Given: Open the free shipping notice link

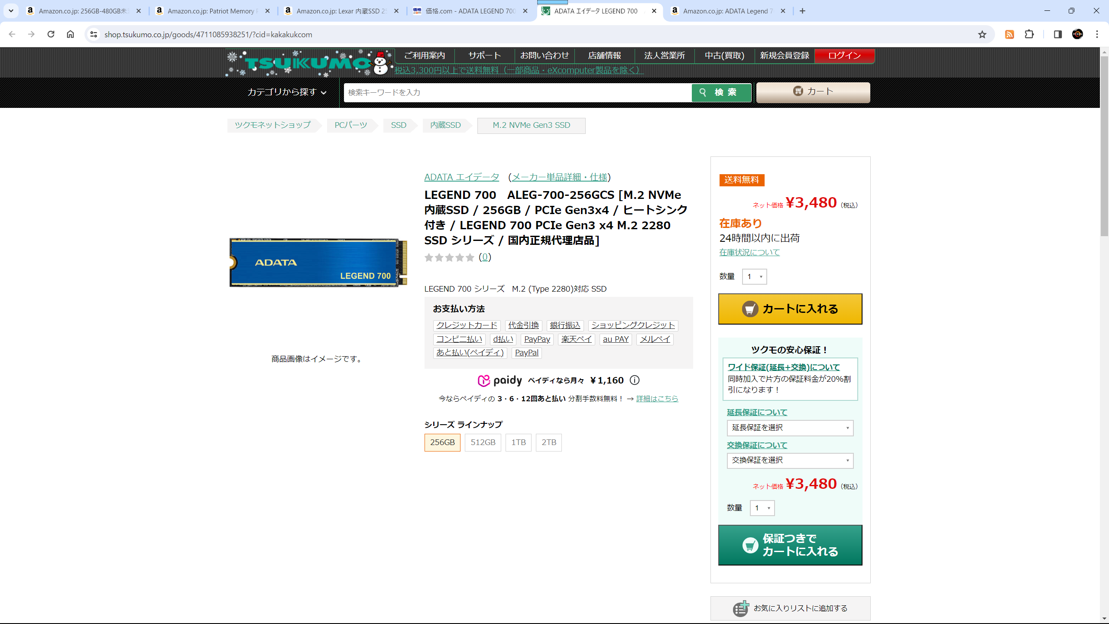Looking at the screenshot, I should [x=519, y=70].
